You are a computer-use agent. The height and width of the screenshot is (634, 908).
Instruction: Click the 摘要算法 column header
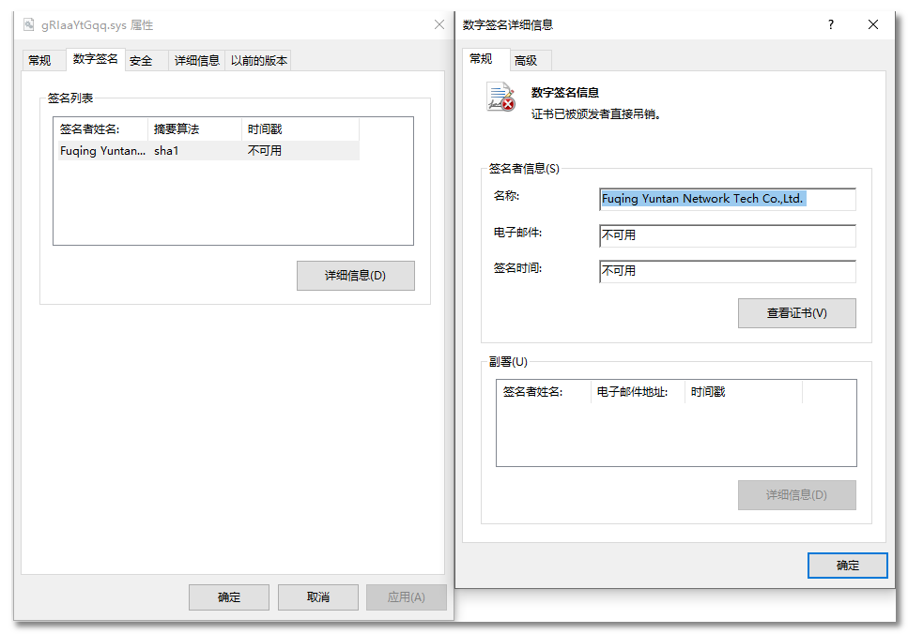pyautogui.click(x=193, y=129)
